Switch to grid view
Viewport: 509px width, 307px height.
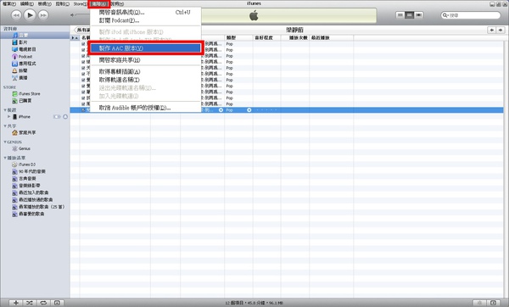(x=410, y=15)
